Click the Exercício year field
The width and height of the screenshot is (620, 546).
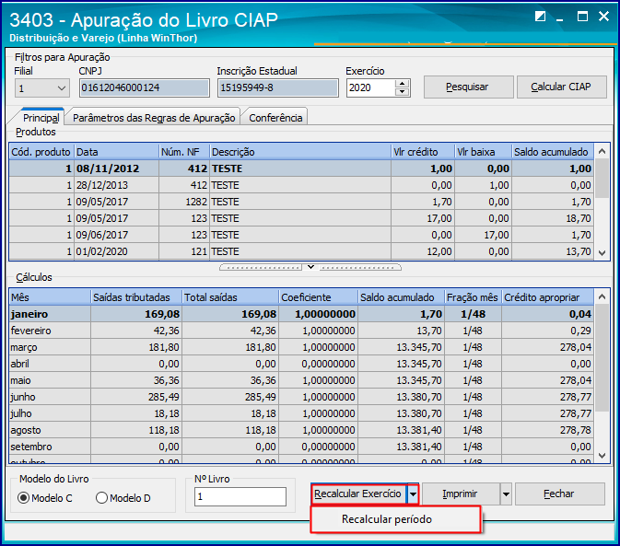pyautogui.click(x=370, y=87)
